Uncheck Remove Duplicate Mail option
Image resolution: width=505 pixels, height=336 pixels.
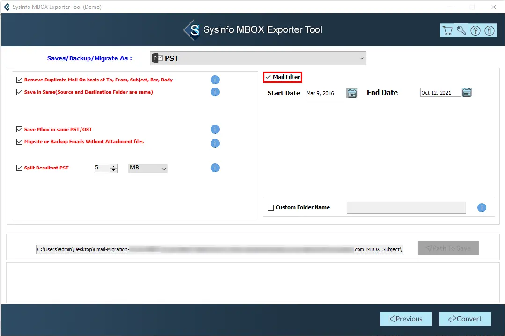tap(19, 80)
